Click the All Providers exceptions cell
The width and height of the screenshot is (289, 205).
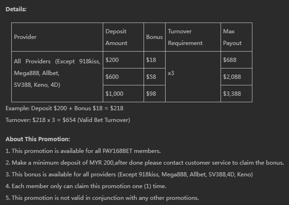coord(57,73)
